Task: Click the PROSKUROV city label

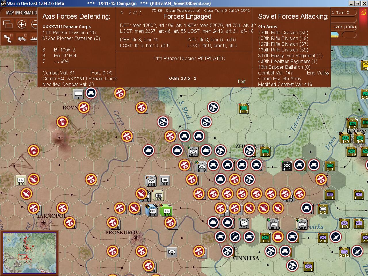Action: pyautogui.click(x=122, y=232)
